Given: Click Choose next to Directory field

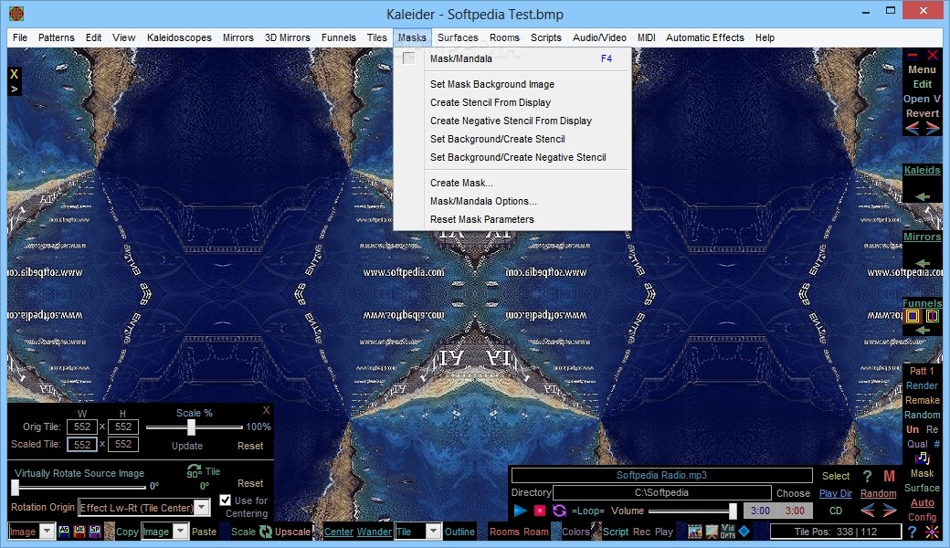Looking at the screenshot, I should pyautogui.click(x=793, y=493).
